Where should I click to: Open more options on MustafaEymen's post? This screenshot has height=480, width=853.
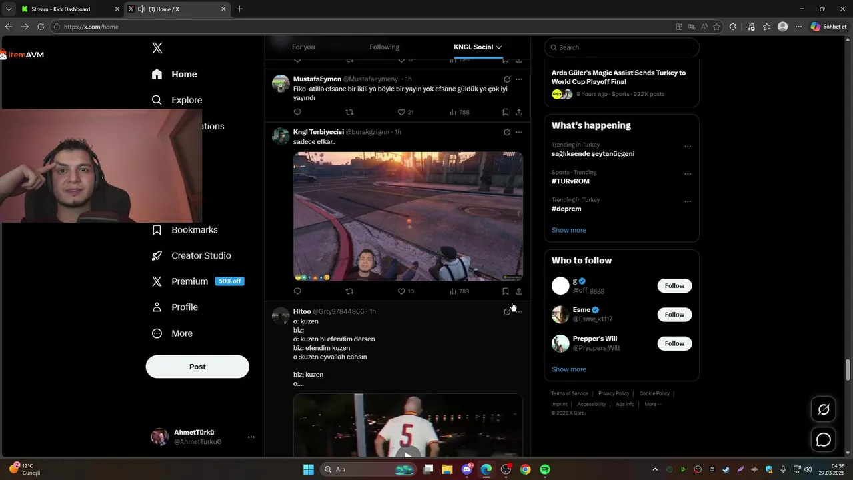(519, 79)
